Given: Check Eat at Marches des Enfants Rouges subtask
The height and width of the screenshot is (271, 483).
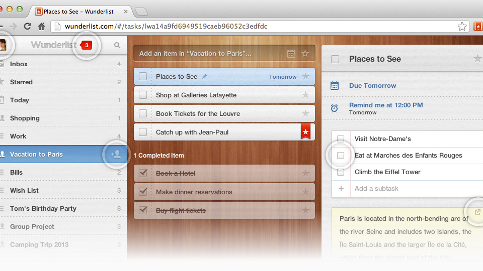Looking at the screenshot, I should click(x=341, y=156).
